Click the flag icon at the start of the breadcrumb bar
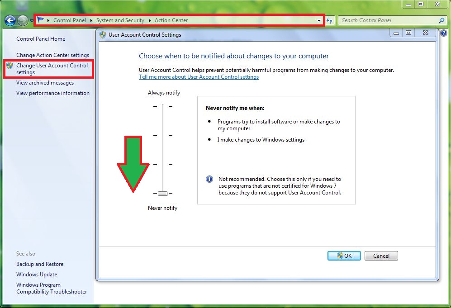The height and width of the screenshot is (308, 451). pos(40,20)
